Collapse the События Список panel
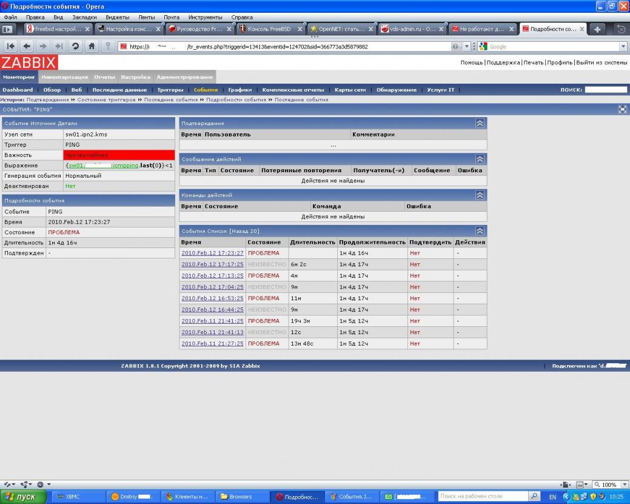The image size is (630, 504). (x=480, y=231)
